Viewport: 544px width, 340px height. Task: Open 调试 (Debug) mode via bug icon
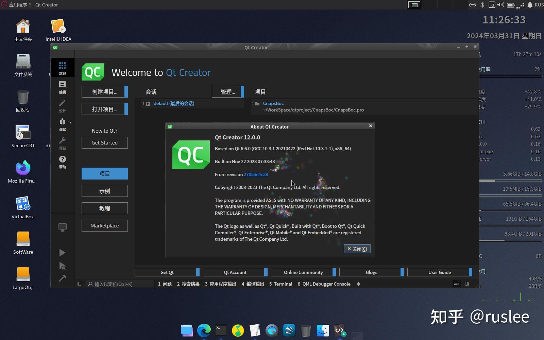(62, 124)
